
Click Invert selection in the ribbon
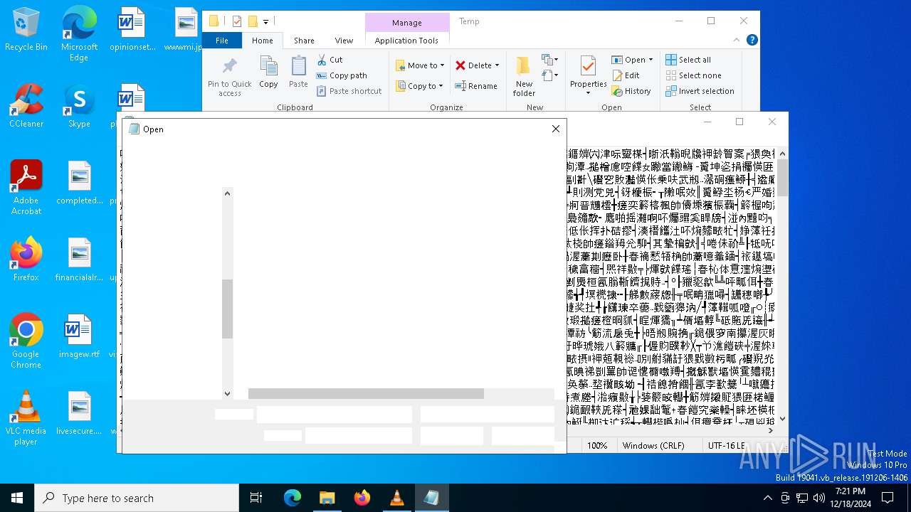point(700,91)
